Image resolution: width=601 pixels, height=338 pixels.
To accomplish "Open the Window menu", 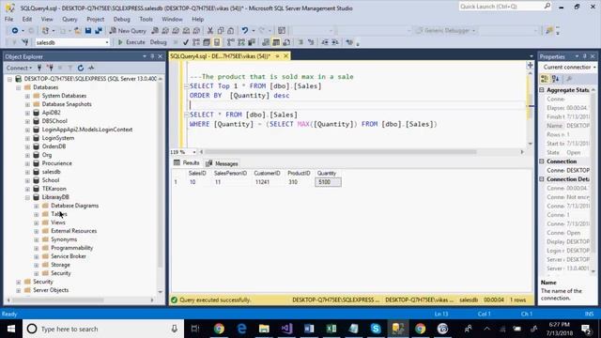I will [172, 19].
